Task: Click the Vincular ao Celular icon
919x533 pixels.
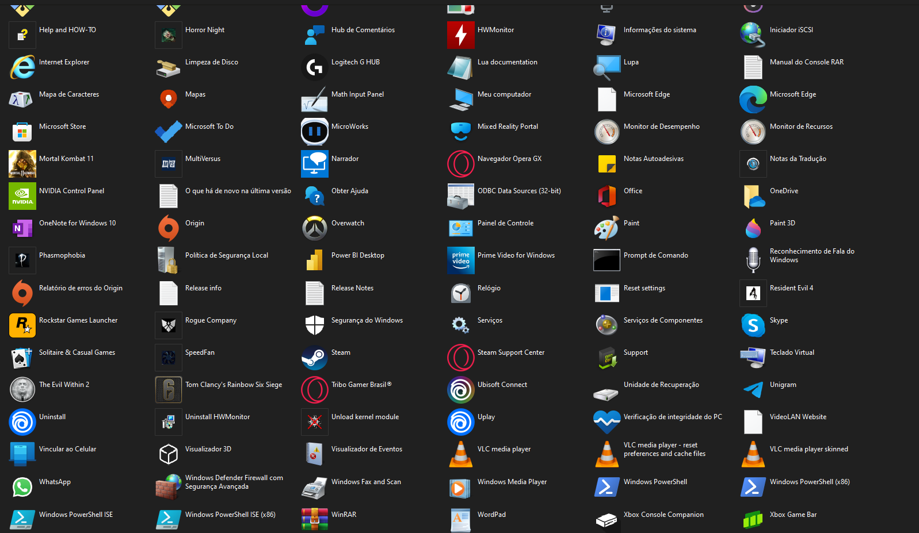Action: click(22, 454)
